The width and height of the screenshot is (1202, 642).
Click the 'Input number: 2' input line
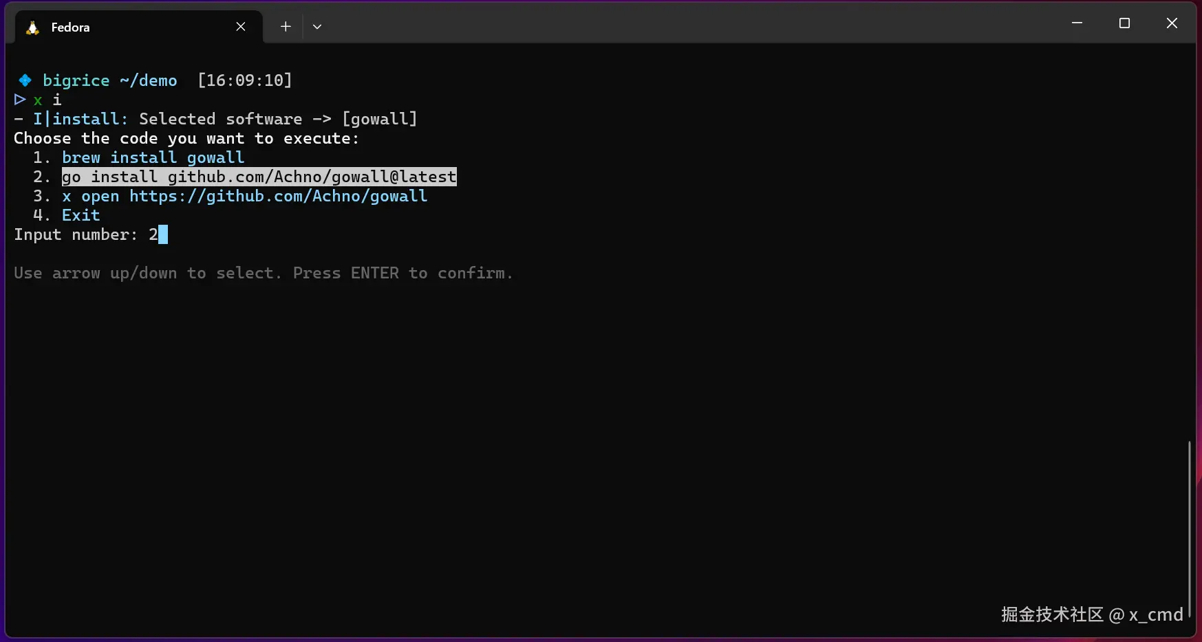click(x=91, y=234)
